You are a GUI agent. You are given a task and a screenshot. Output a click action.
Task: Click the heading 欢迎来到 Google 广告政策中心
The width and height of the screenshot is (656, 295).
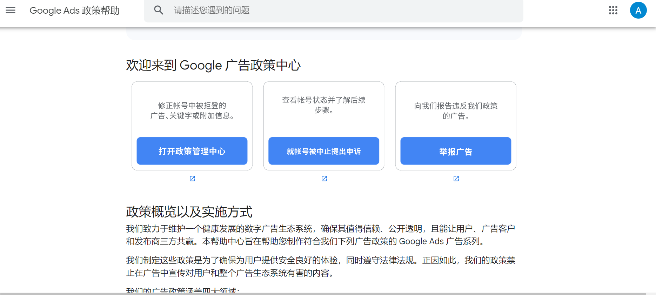pos(213,65)
